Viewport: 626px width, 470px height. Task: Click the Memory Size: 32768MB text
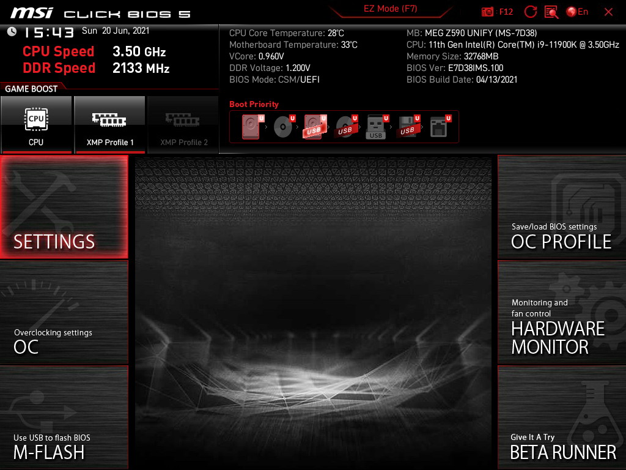[x=453, y=56]
